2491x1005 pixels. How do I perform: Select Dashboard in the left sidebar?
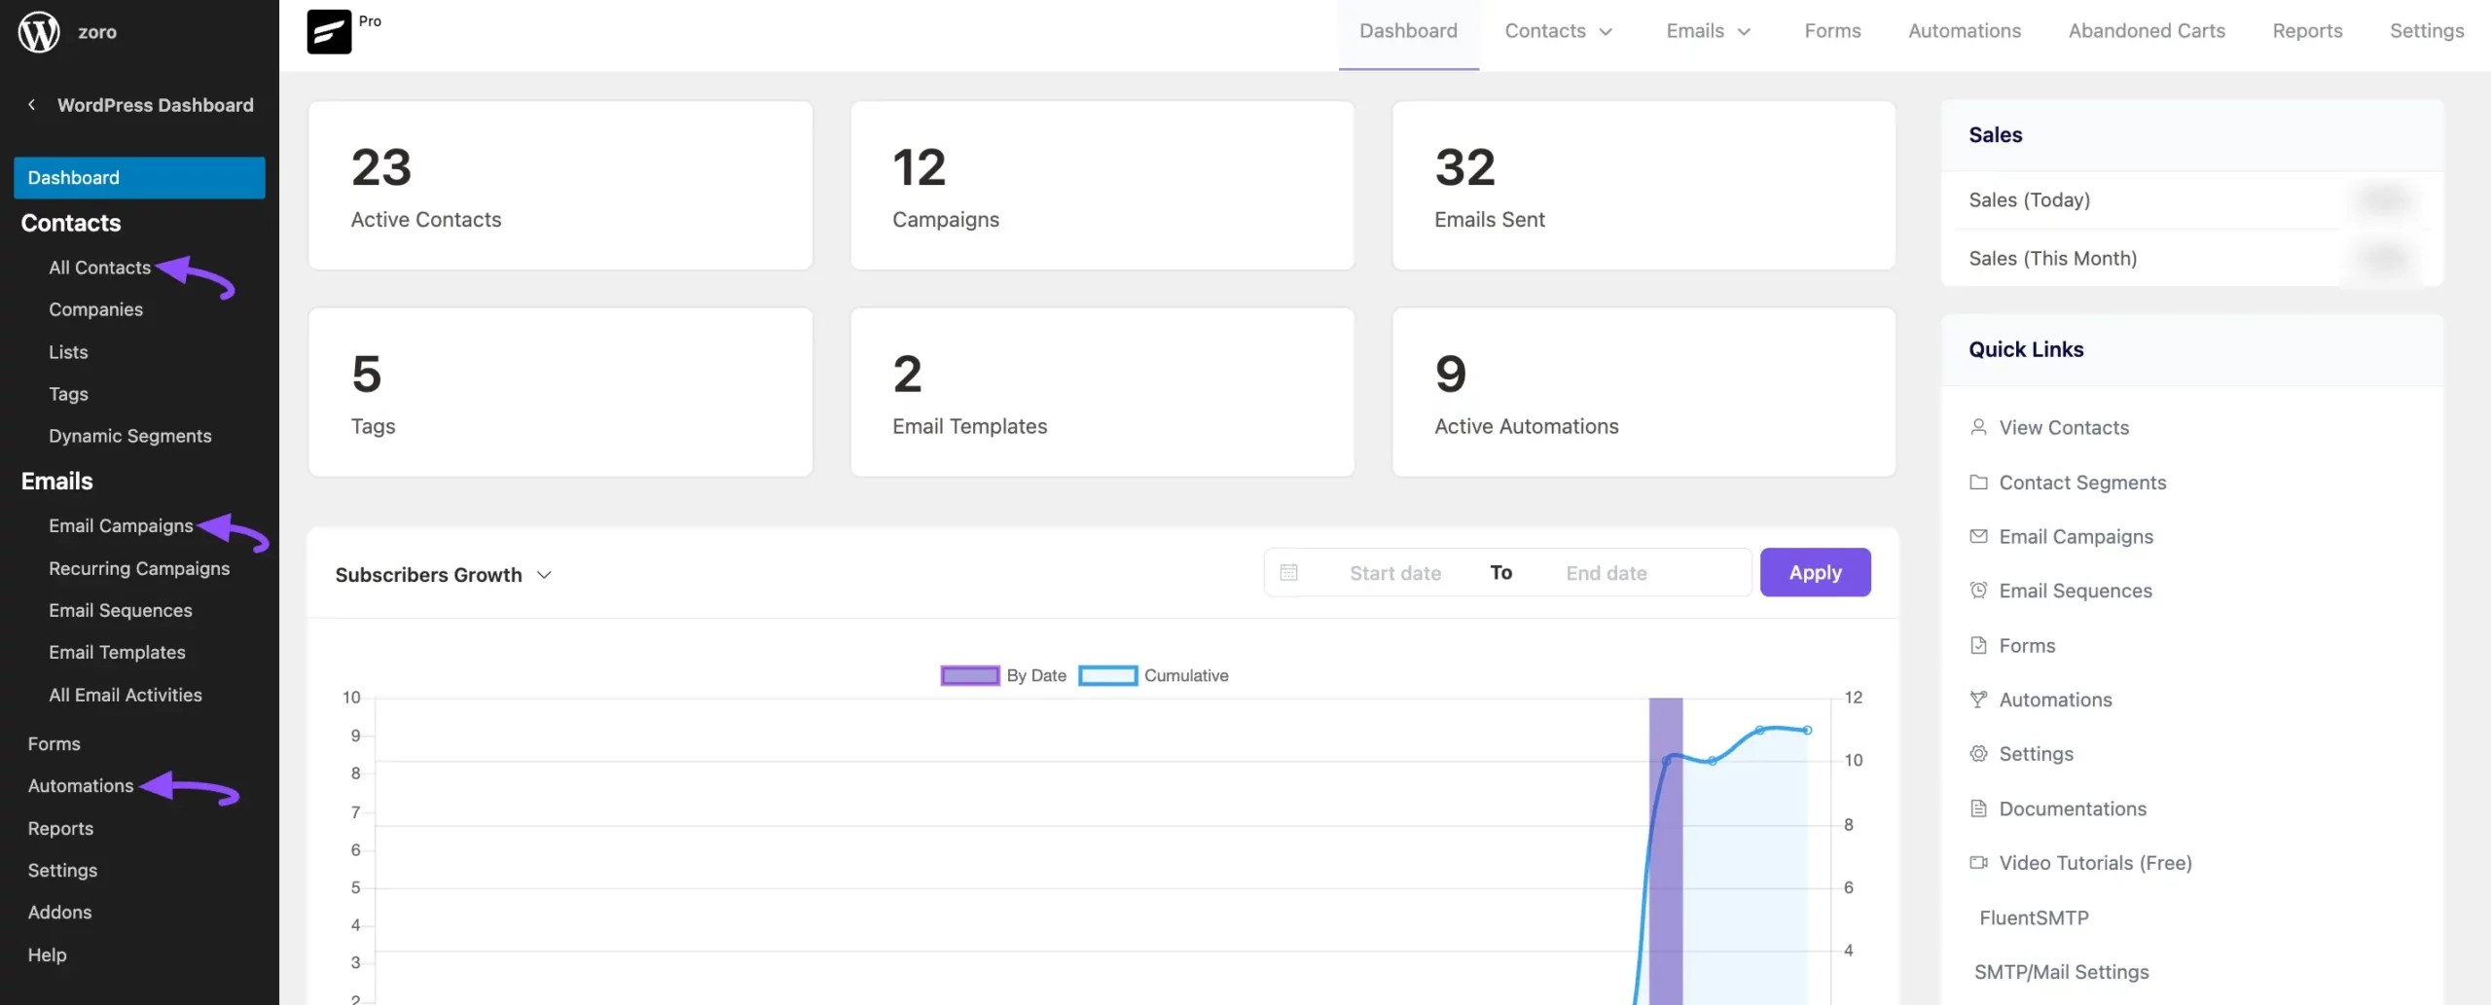(139, 178)
